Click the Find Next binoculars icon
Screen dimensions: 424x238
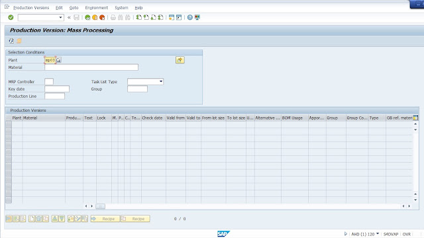128,18
